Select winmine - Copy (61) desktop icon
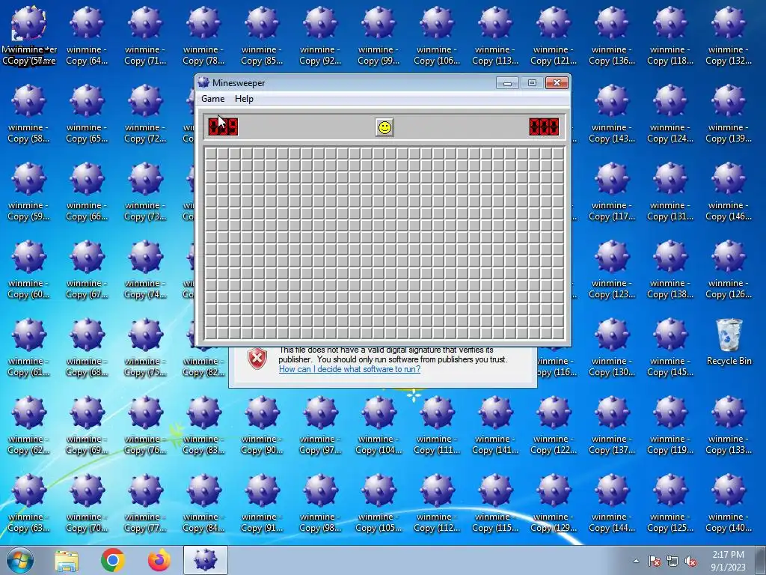 pos(28,347)
